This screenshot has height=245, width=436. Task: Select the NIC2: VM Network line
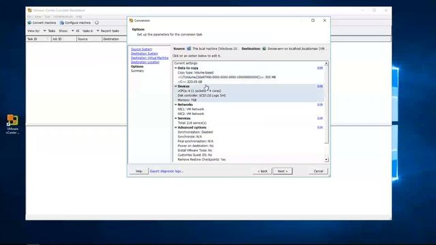pos(191,114)
